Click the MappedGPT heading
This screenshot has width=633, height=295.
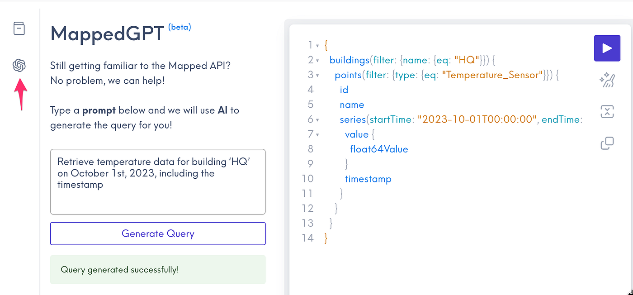(107, 34)
